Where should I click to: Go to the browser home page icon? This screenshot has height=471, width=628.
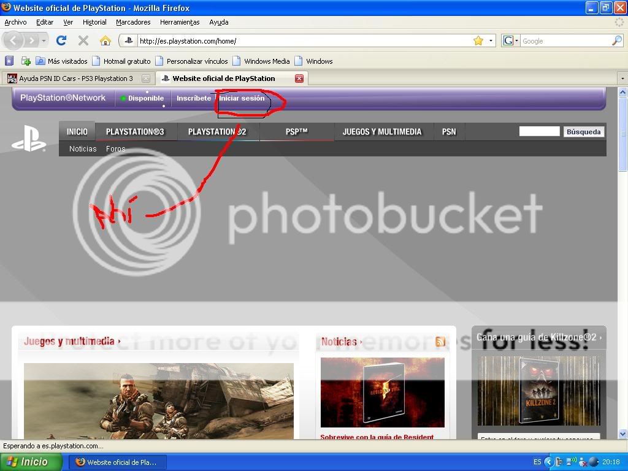point(105,41)
